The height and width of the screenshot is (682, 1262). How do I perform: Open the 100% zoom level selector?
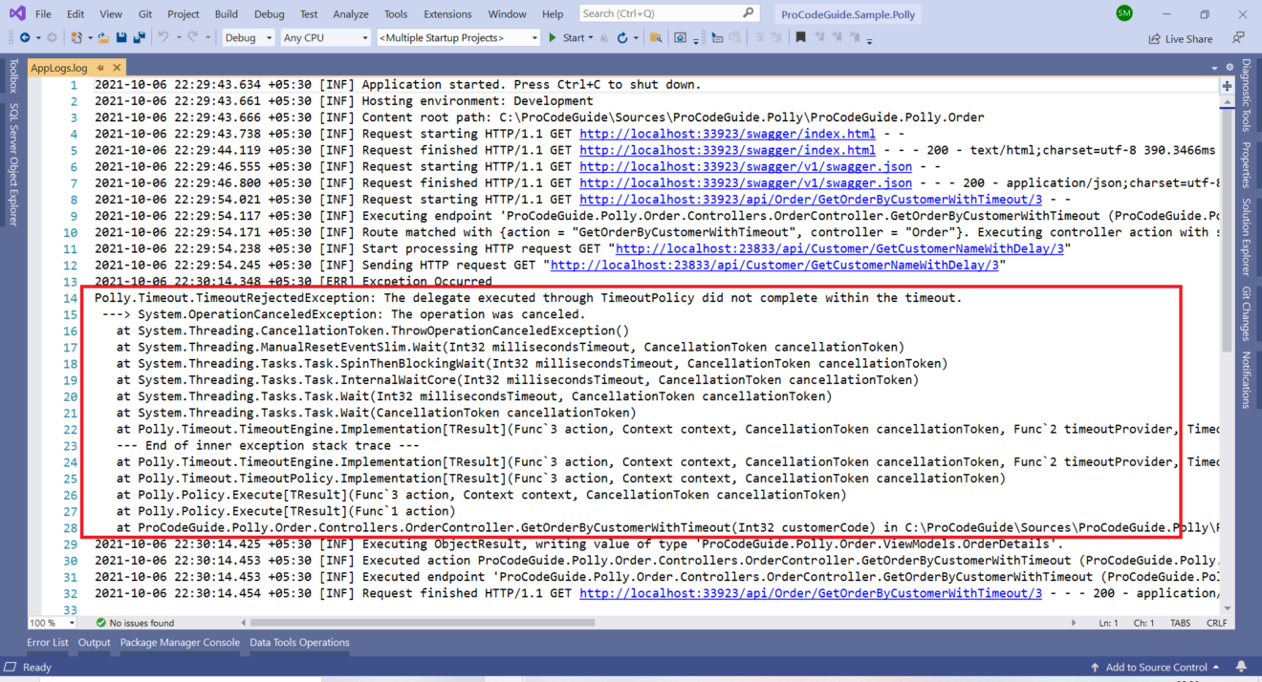pyautogui.click(x=53, y=622)
